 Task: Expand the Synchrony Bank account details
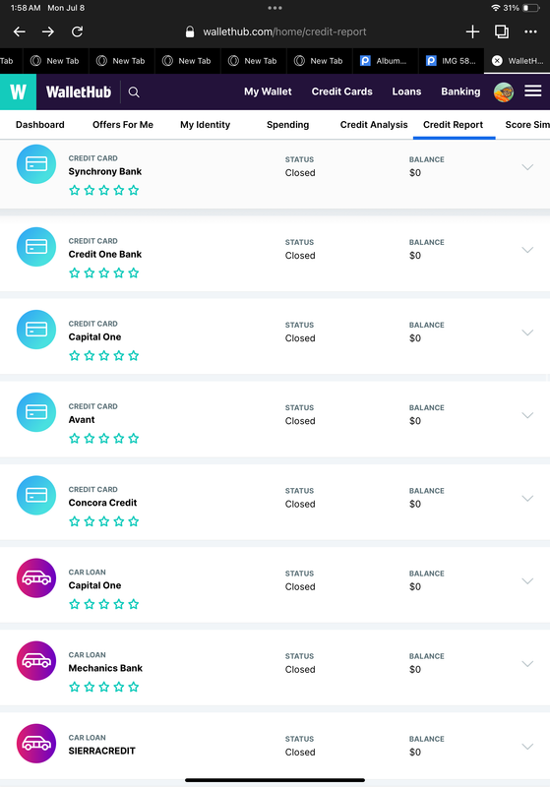527,167
